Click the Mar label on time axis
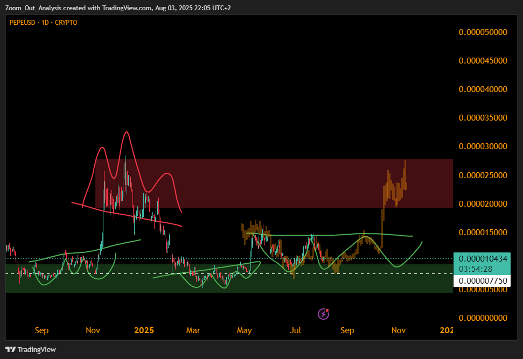Viewport: 523px width, 359px height. (193, 330)
